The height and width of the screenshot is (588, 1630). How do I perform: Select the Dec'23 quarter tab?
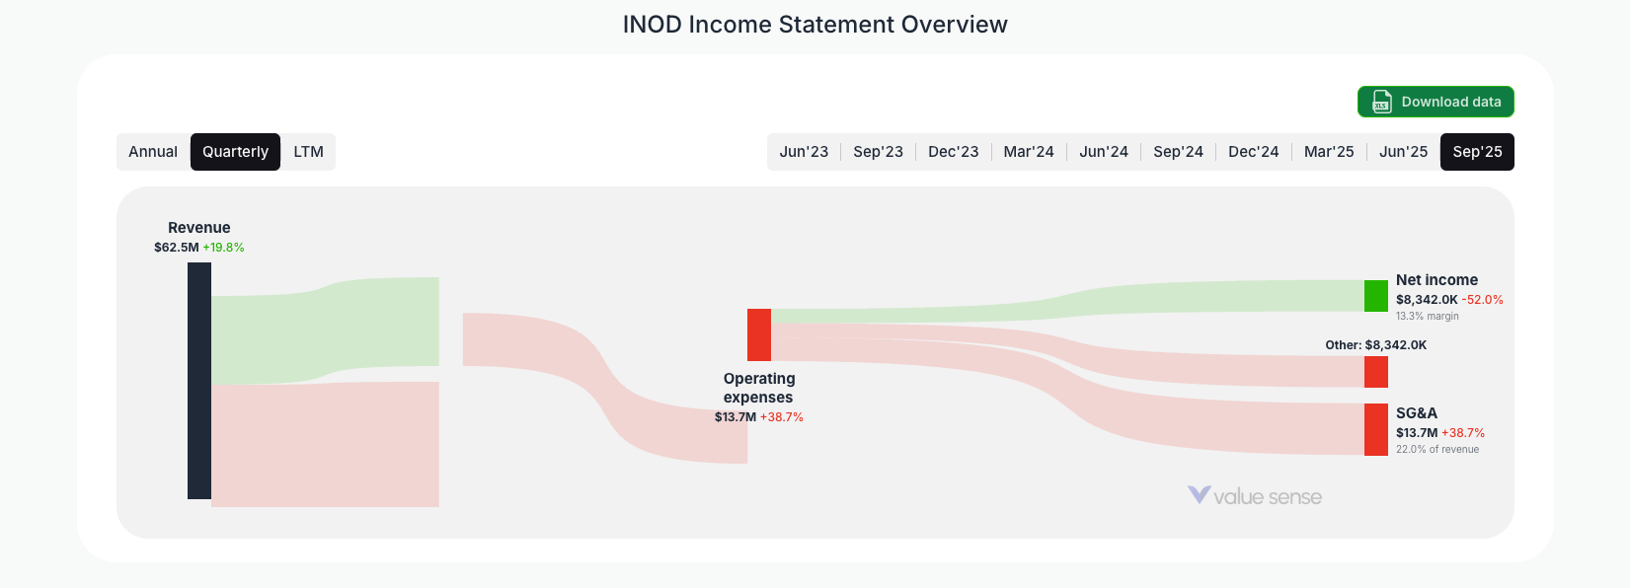click(x=953, y=151)
